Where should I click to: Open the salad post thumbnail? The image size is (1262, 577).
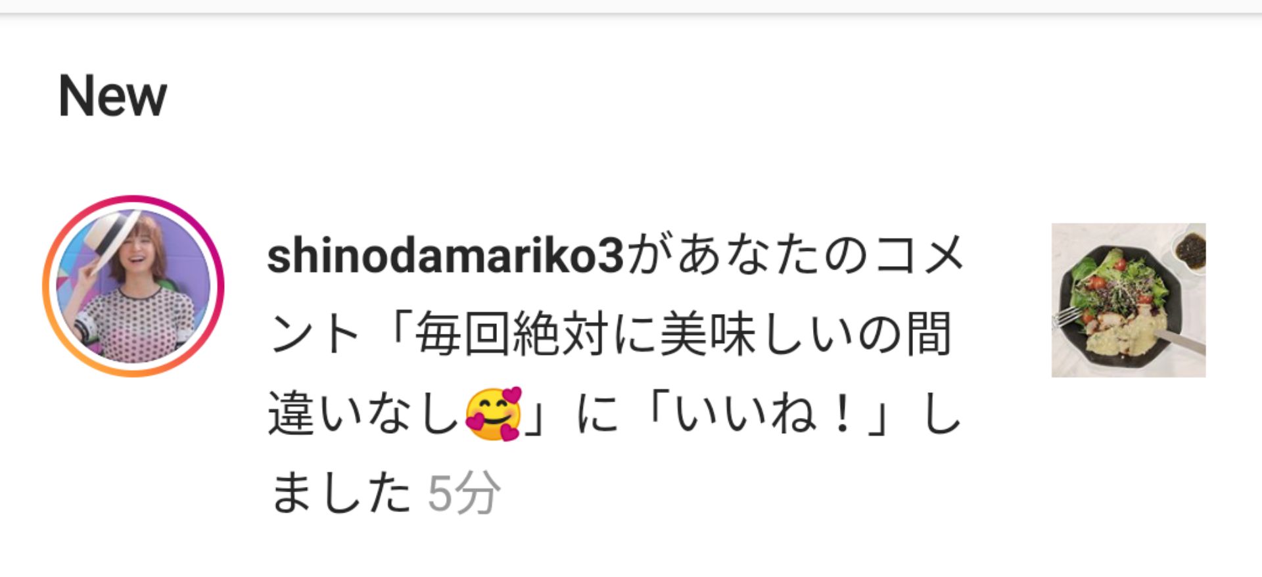(1129, 300)
